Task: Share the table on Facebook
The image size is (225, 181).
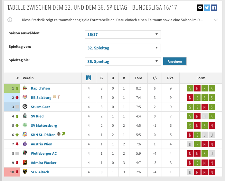Action: coord(214,8)
